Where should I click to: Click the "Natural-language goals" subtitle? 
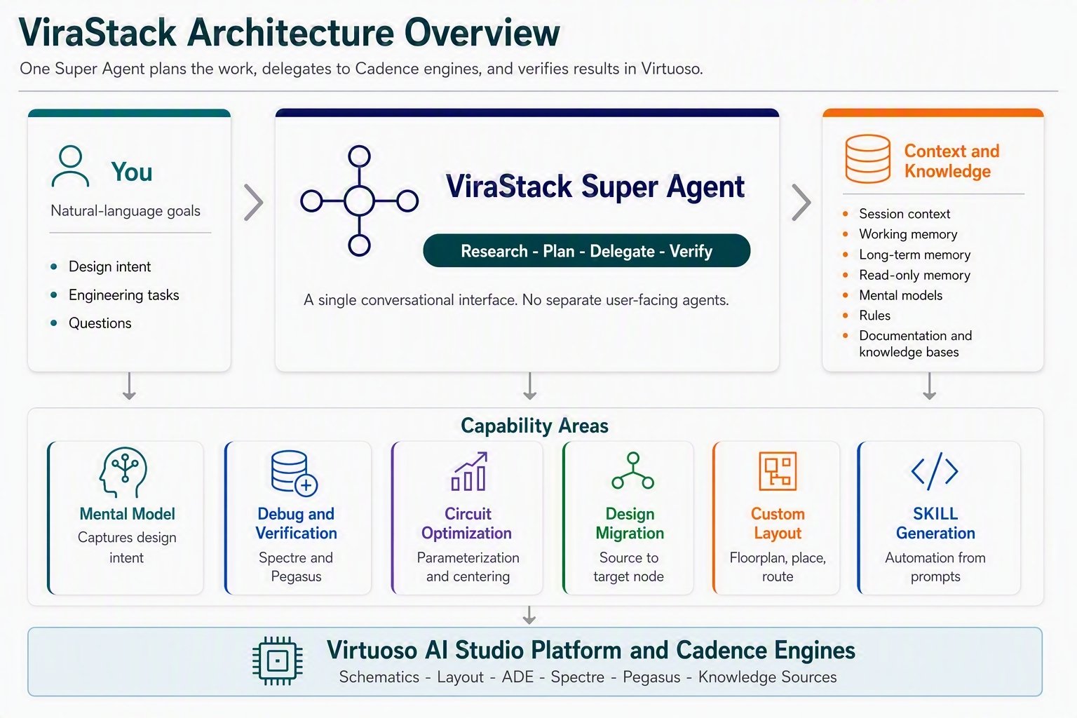coord(126,211)
